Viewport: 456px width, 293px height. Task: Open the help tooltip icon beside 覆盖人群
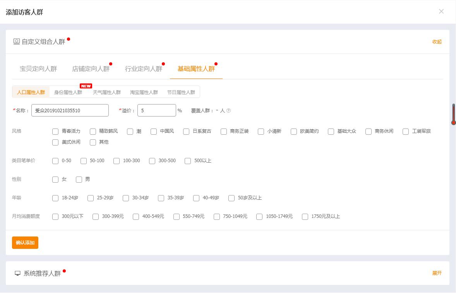coord(228,110)
